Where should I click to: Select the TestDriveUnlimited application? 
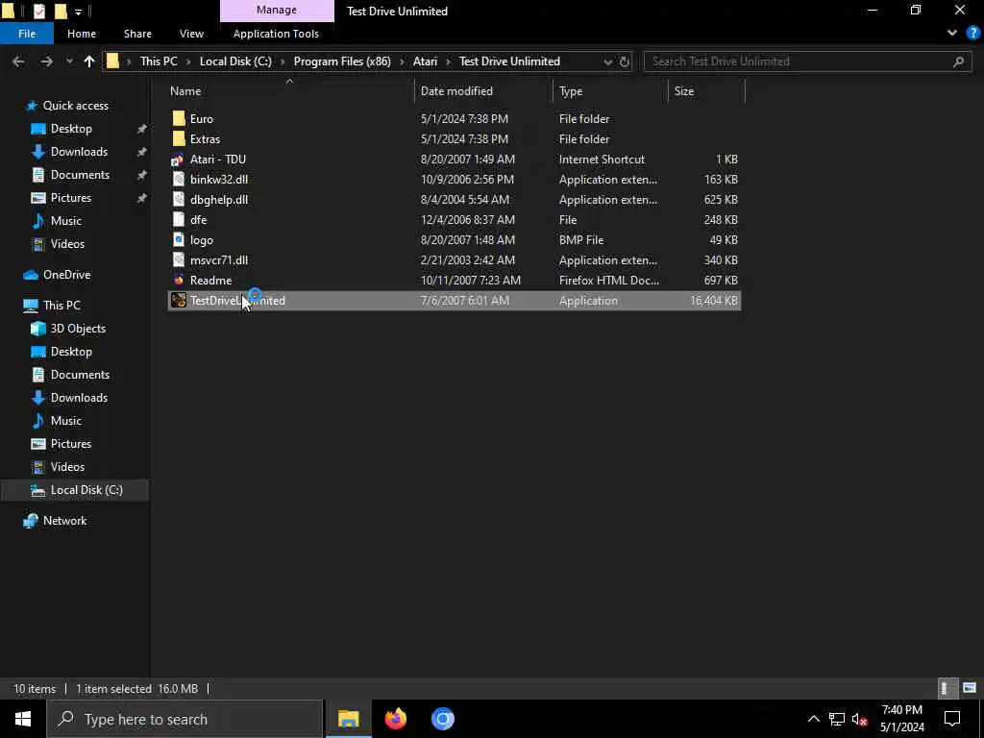tap(455, 301)
